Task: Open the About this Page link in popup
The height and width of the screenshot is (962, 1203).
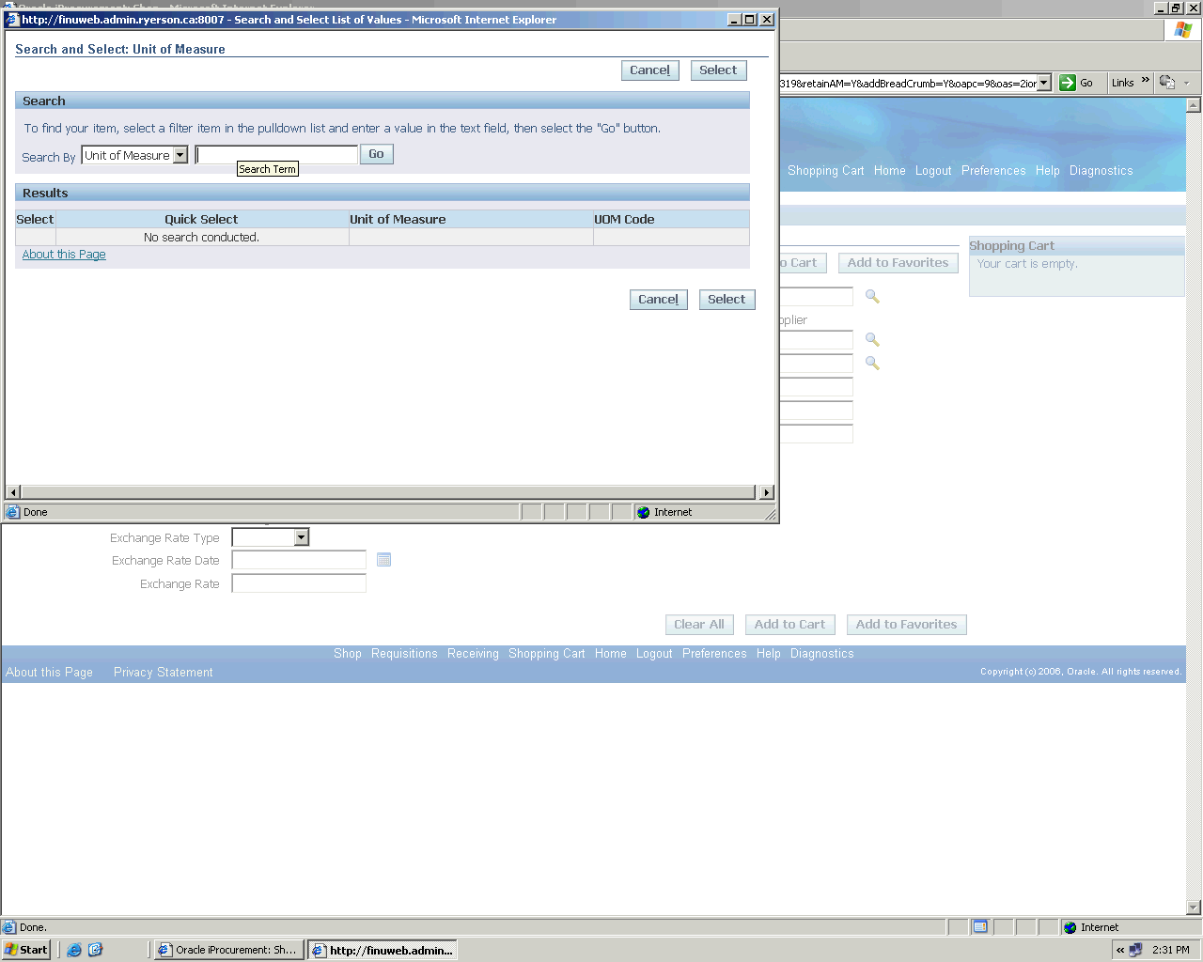Action: pyautogui.click(x=64, y=255)
